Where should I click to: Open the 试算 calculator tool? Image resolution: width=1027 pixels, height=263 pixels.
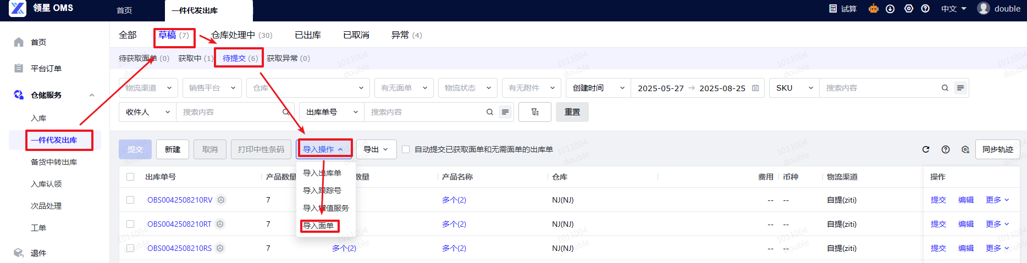(x=843, y=9)
